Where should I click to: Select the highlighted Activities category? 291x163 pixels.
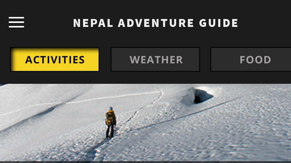55,59
